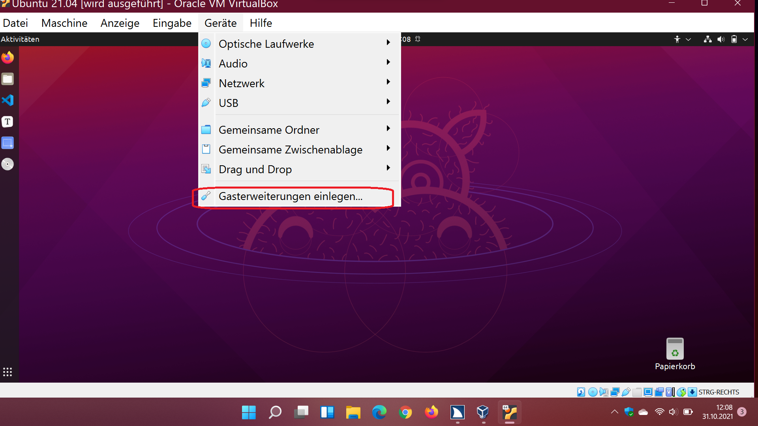The image size is (758, 426).
Task: Click the display status bar icon
Action: [648, 392]
